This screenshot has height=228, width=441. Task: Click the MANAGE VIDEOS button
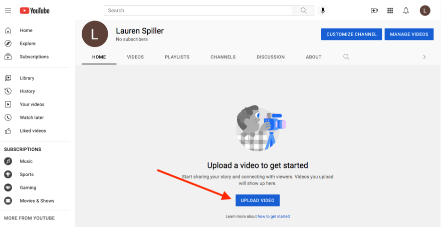pyautogui.click(x=409, y=34)
